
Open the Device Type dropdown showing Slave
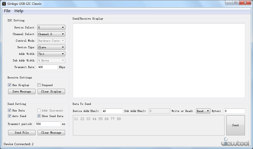tap(51, 47)
